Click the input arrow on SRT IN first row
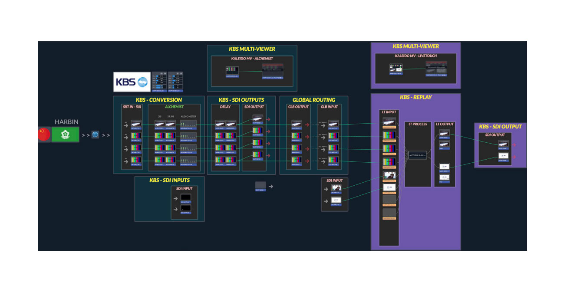The width and height of the screenshot is (564, 289). tap(126, 125)
